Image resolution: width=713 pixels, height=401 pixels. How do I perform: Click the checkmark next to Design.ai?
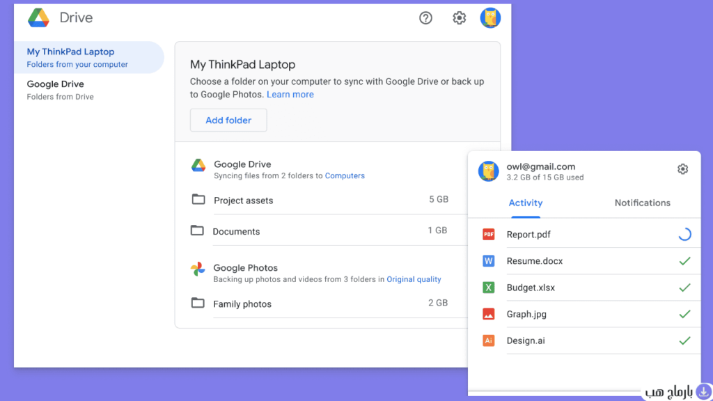684,340
